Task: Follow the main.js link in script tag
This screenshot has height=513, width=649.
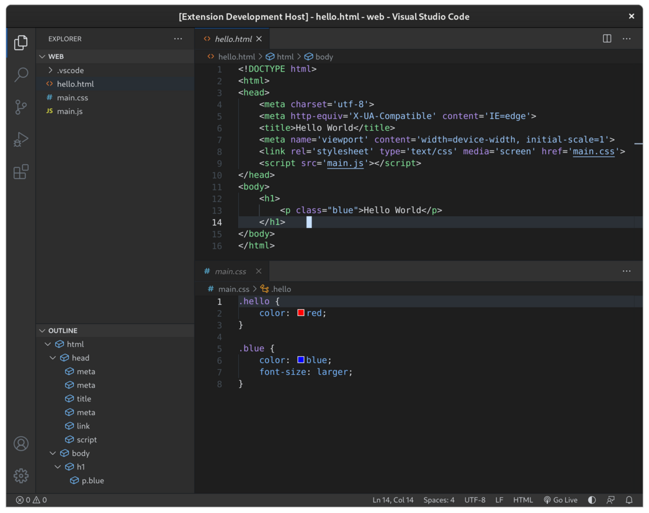Action: pos(345,164)
